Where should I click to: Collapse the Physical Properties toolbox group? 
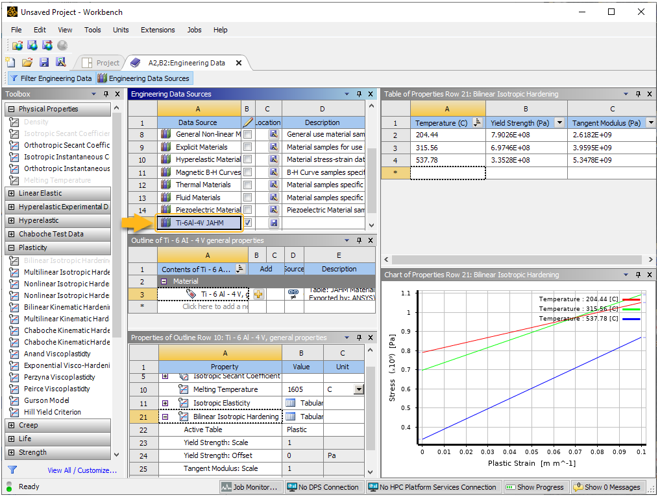[12, 109]
